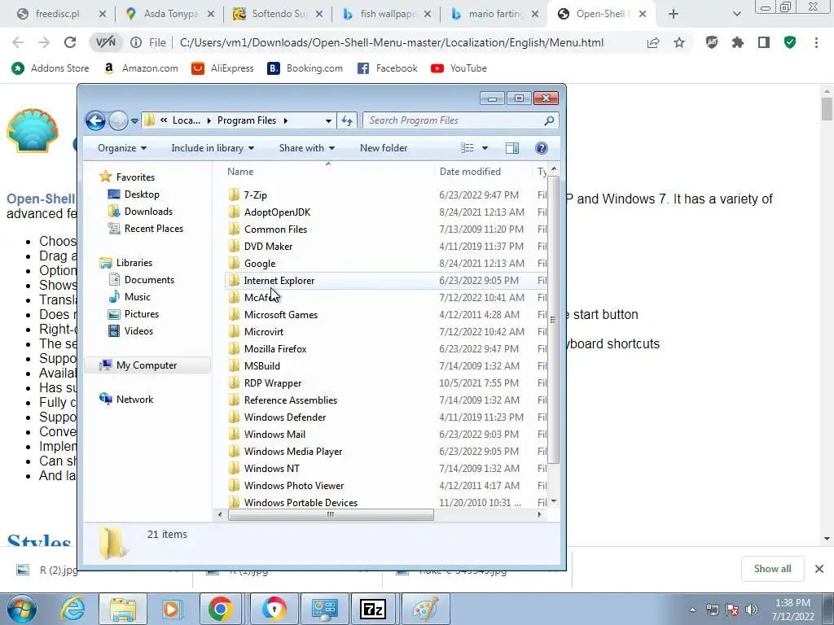Click the New folder button
The image size is (834, 625).
[384, 148]
